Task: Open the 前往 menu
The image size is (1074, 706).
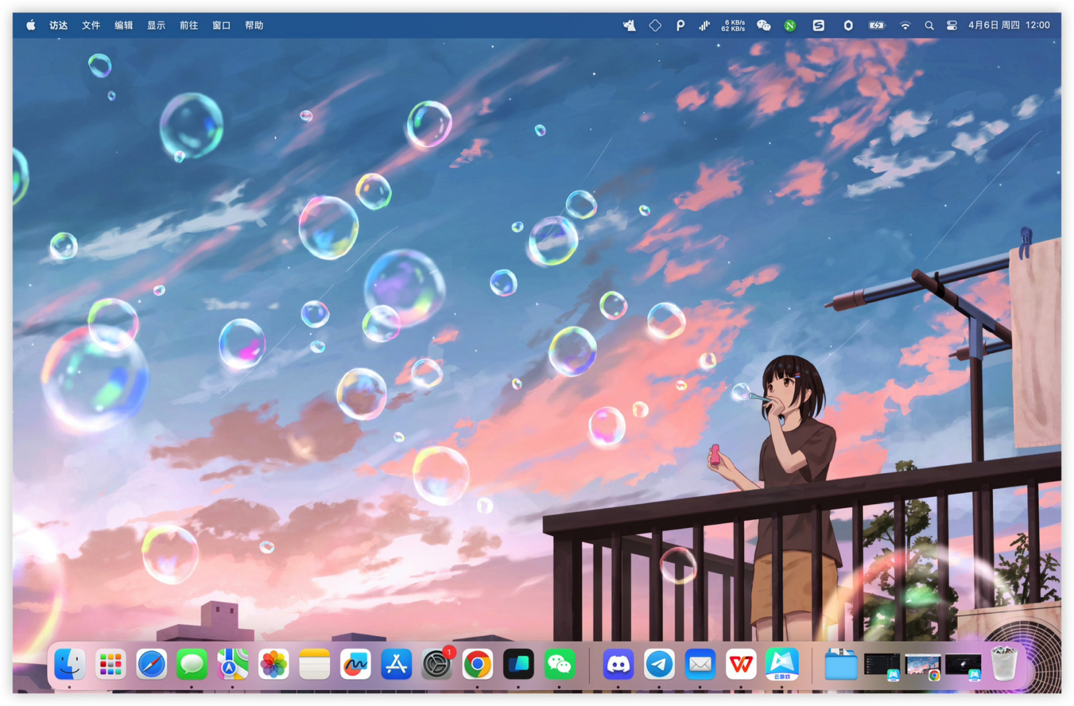Action: (189, 25)
